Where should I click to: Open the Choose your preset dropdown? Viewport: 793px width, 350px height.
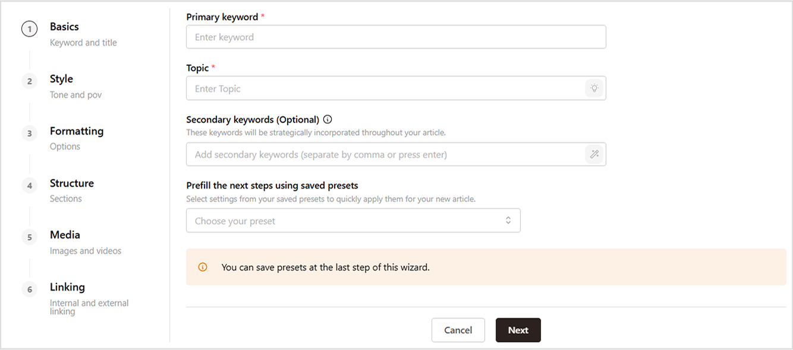pos(353,221)
